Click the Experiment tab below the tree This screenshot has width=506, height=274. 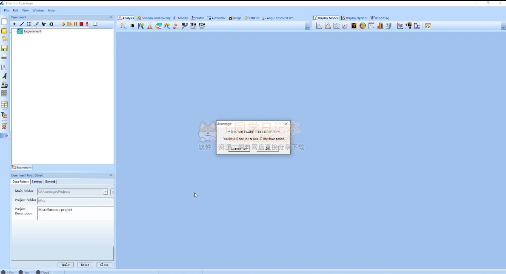point(22,168)
